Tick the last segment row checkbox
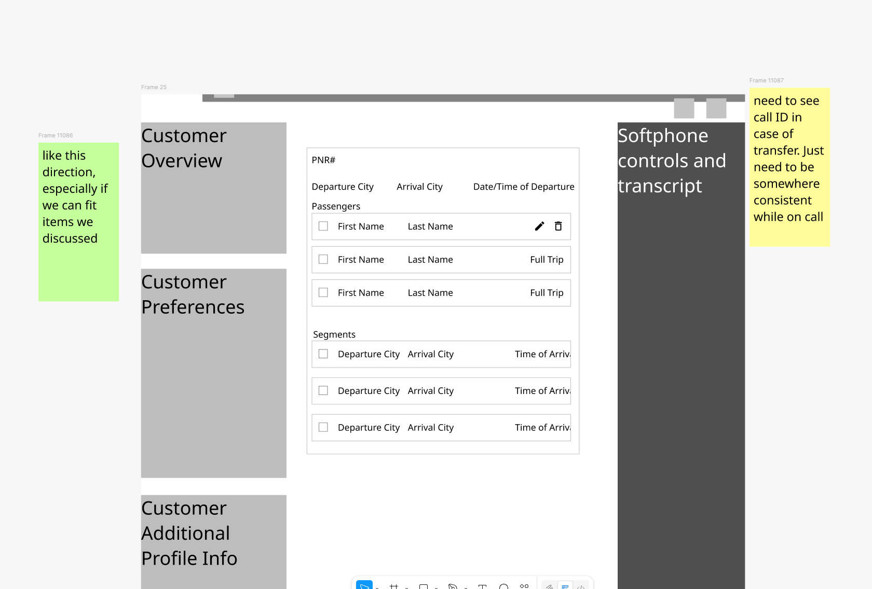The width and height of the screenshot is (872, 589). [x=323, y=427]
